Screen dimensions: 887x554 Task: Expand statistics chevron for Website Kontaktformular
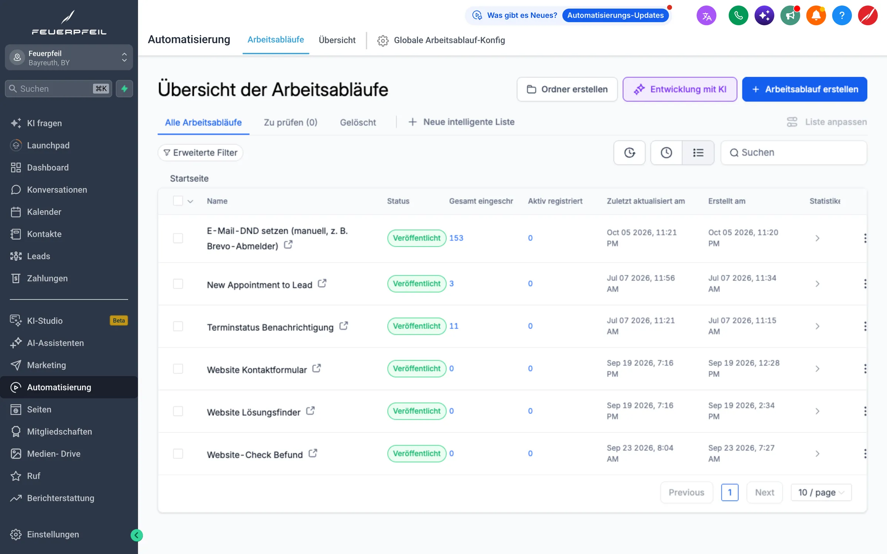click(x=817, y=369)
